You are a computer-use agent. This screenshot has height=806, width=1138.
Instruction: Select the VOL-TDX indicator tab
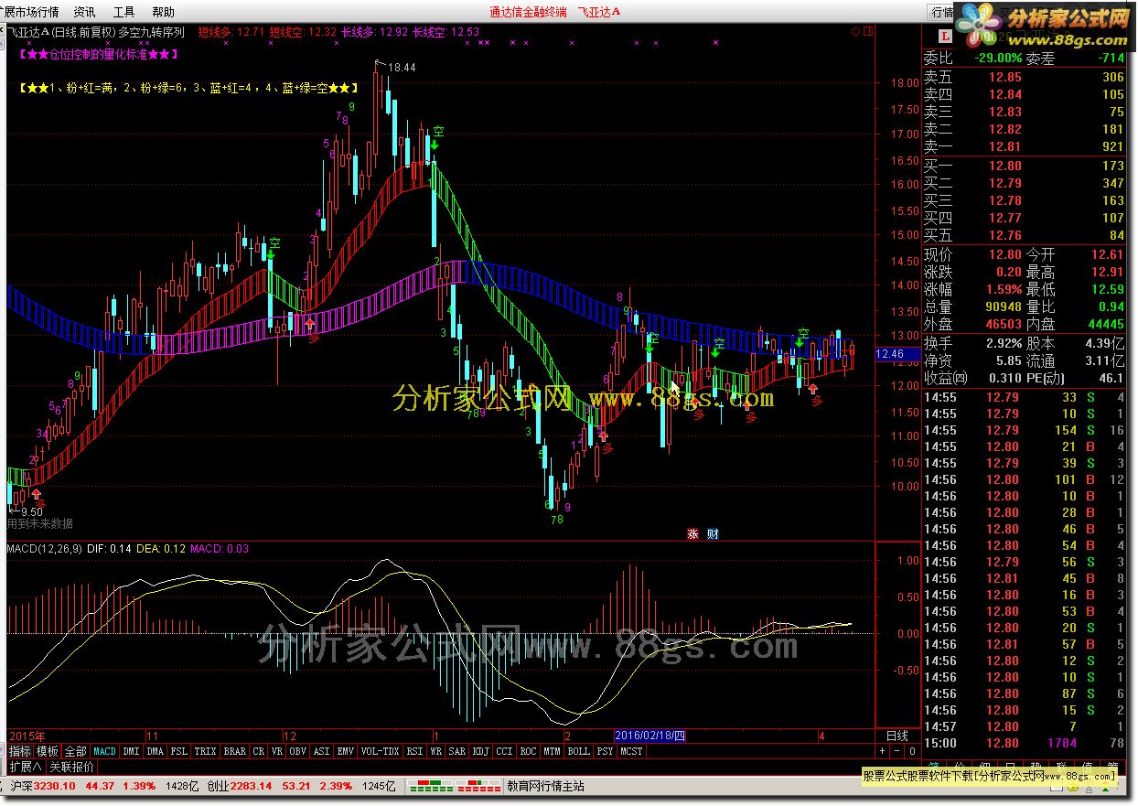380,751
